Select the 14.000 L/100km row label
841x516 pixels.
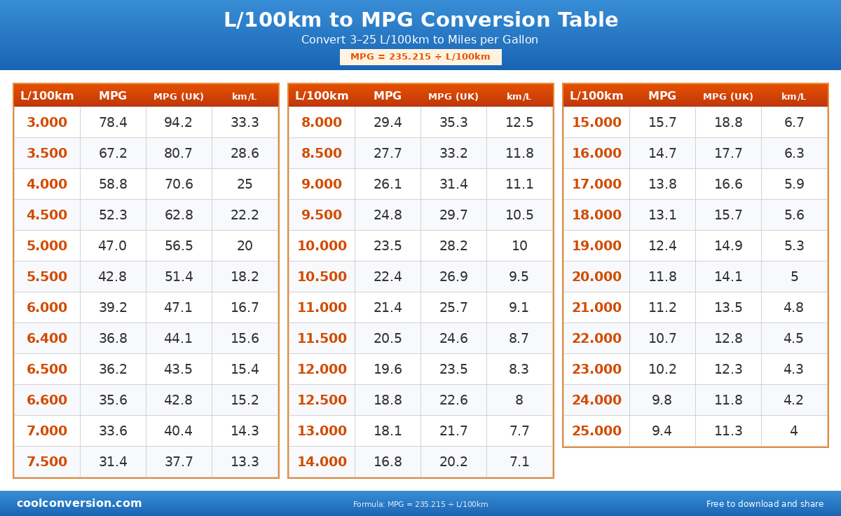(x=322, y=462)
